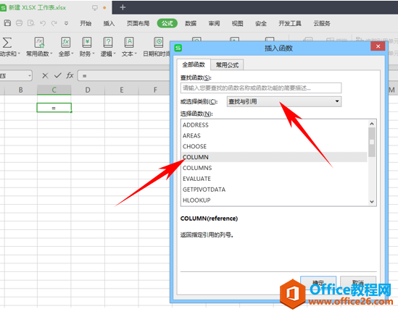Select AREAS in function list

(274, 135)
